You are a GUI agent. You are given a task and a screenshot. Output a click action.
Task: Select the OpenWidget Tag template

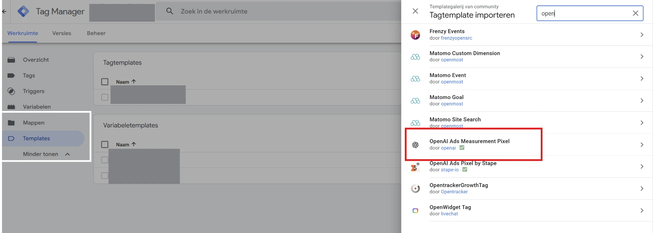click(527, 211)
